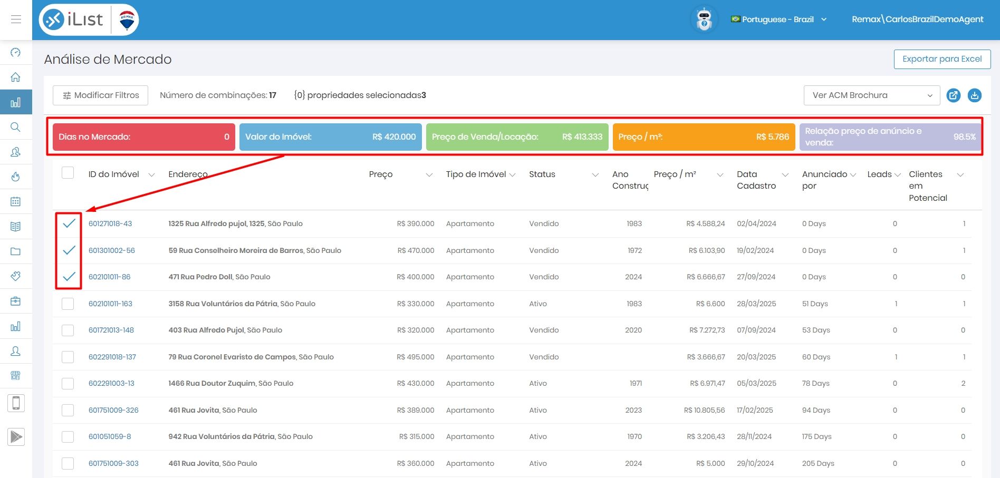Uncheck property 601271018-43 checkbox
Image resolution: width=1000 pixels, height=478 pixels.
(x=69, y=223)
